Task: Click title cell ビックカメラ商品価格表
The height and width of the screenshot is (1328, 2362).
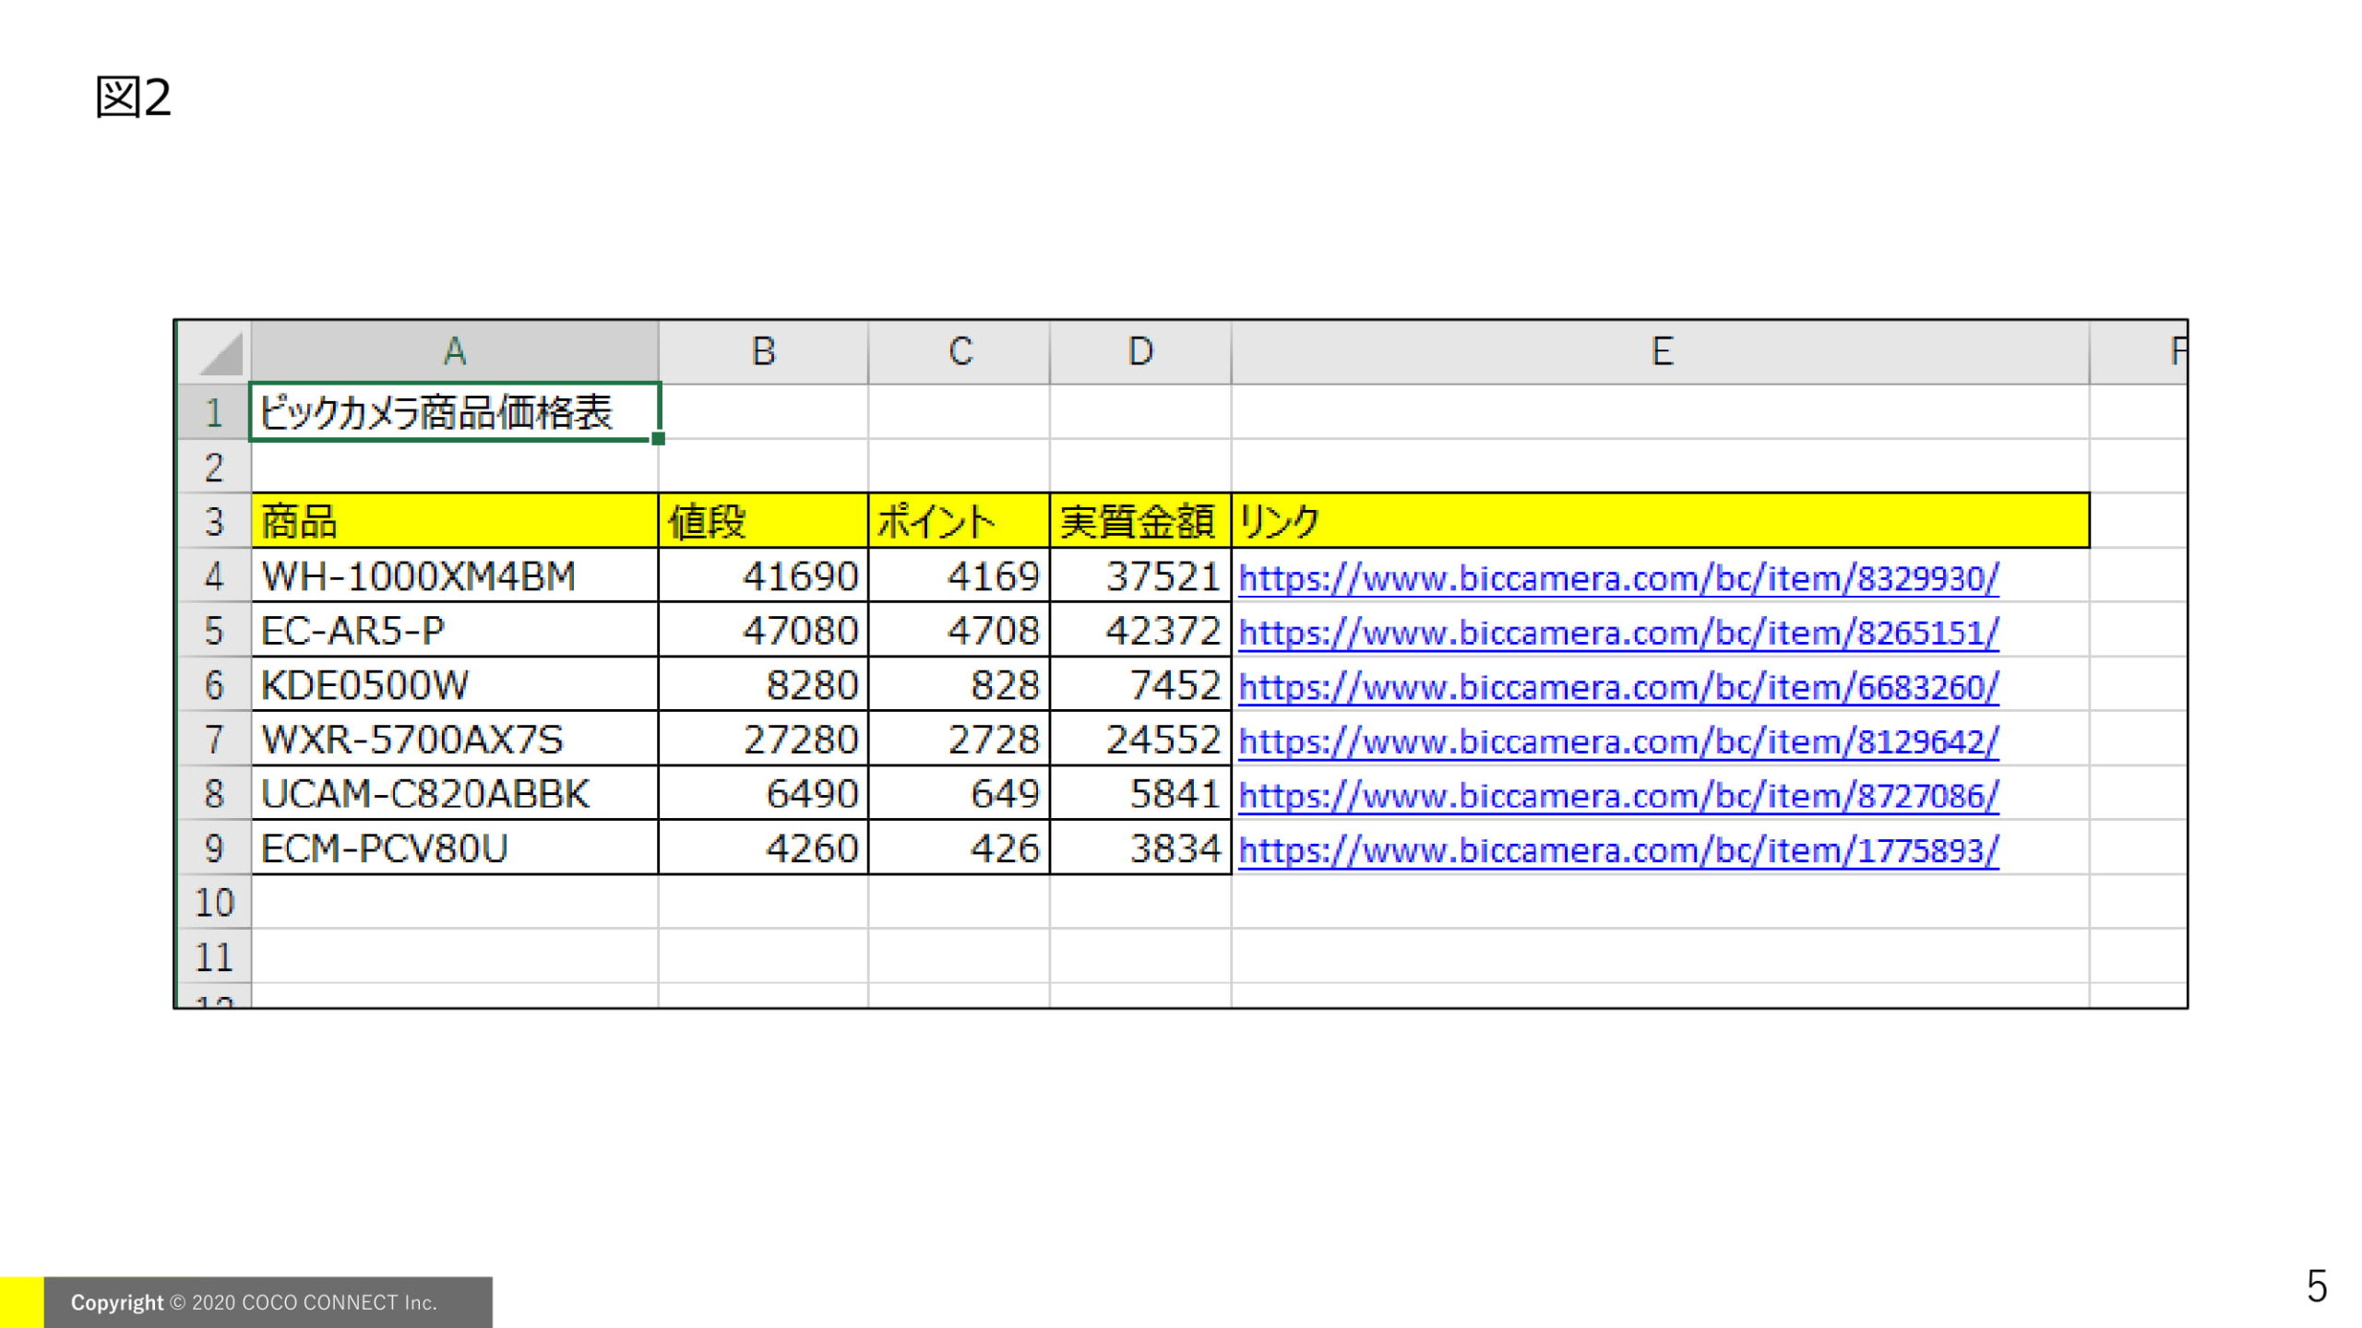Action: (x=455, y=412)
